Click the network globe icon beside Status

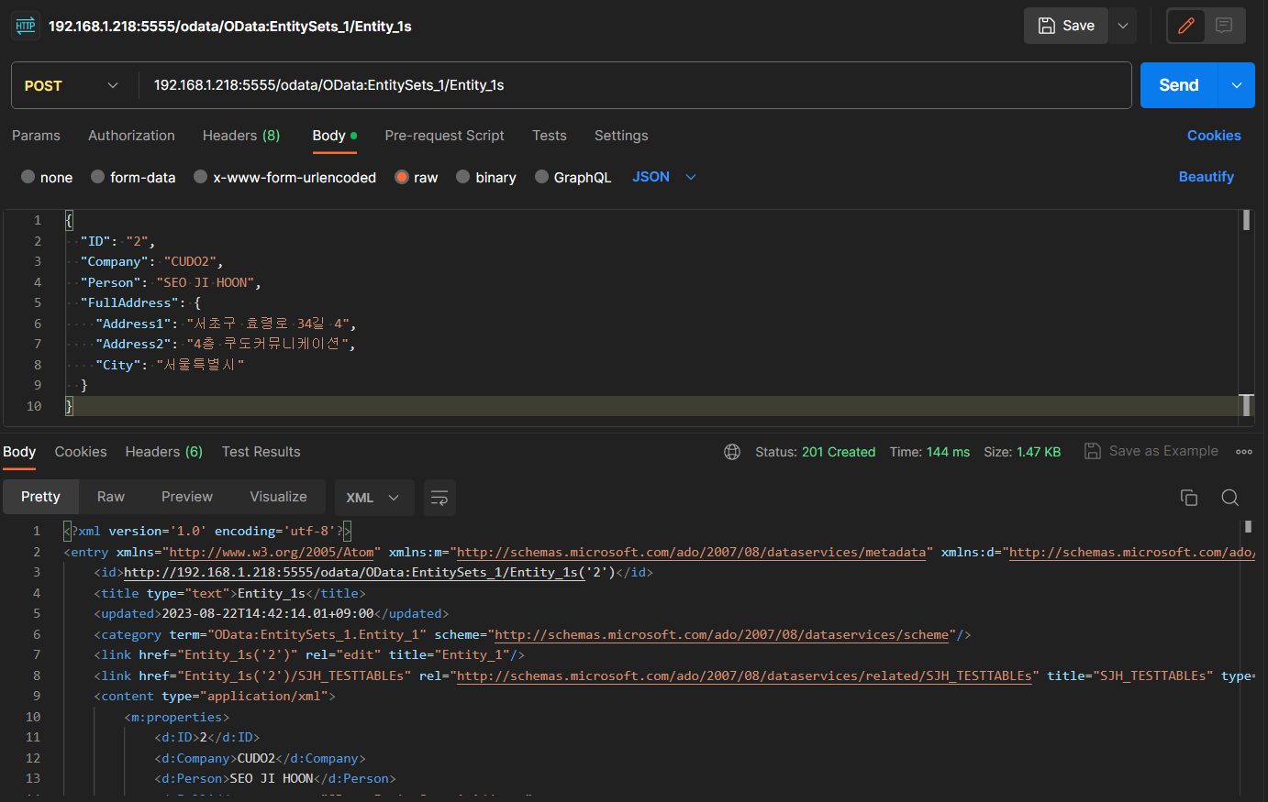732,452
